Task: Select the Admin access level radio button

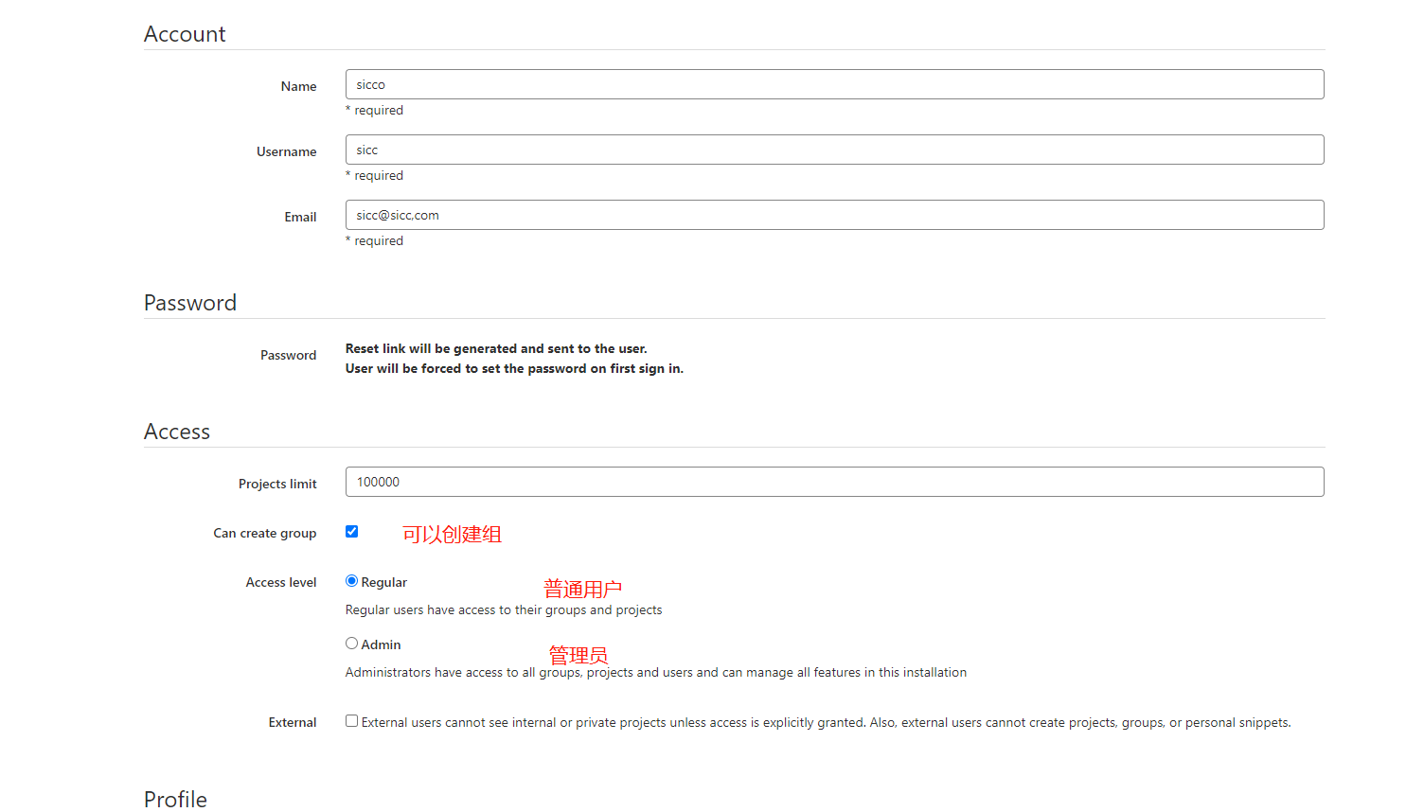Action: click(351, 643)
